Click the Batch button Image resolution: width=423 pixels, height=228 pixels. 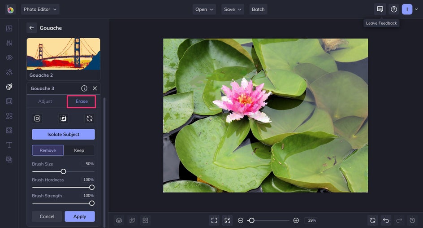coord(258,9)
